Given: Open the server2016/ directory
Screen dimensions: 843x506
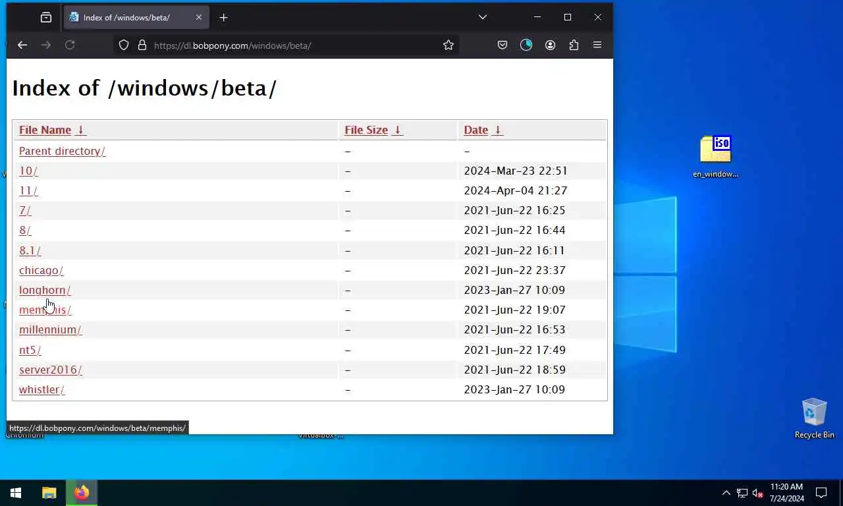Looking at the screenshot, I should pyautogui.click(x=50, y=370).
